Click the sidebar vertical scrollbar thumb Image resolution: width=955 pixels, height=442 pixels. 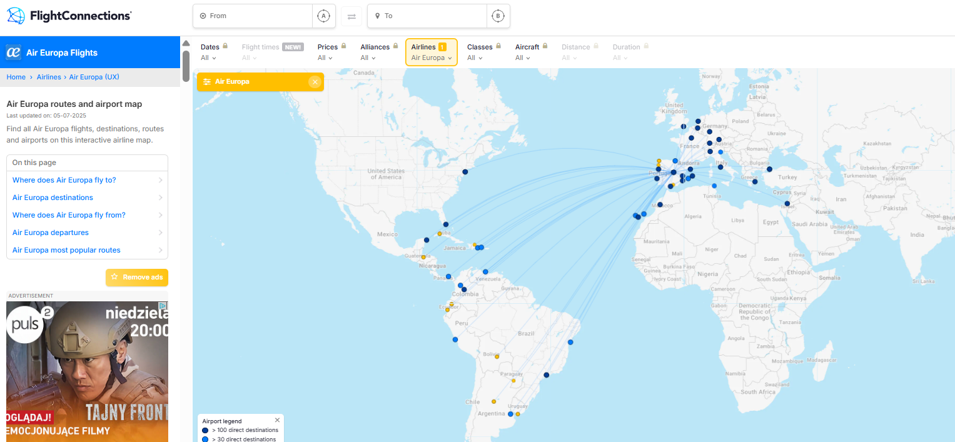pos(186,66)
